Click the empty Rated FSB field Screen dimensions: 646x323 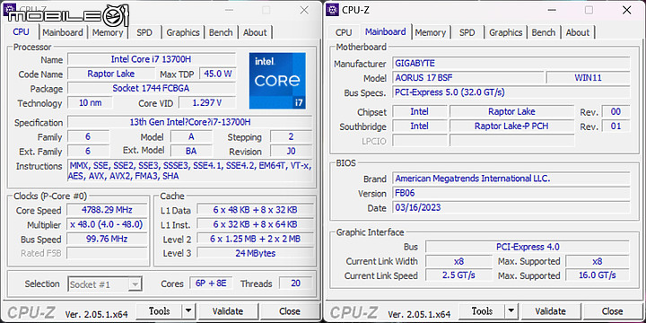tap(107, 253)
